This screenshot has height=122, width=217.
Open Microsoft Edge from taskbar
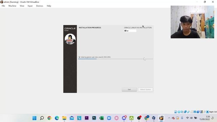click(57, 118)
